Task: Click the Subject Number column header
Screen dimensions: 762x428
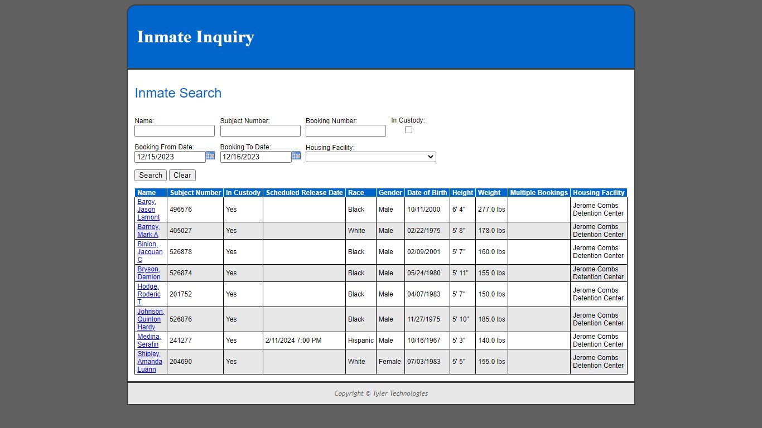Action: pos(195,193)
